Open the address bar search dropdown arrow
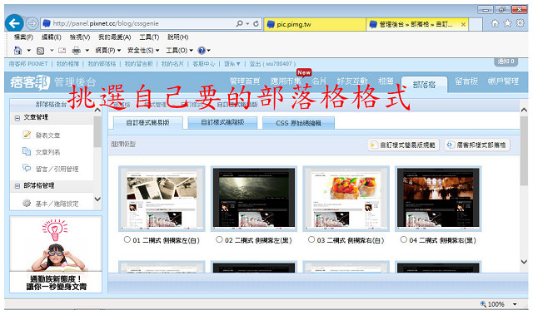 [x=247, y=24]
